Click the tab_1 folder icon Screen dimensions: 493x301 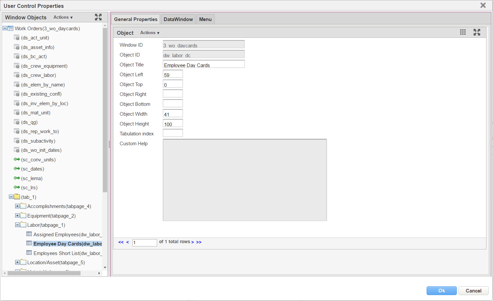tap(17, 197)
